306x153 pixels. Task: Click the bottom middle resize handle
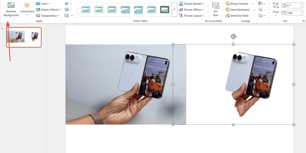[x=233, y=124]
